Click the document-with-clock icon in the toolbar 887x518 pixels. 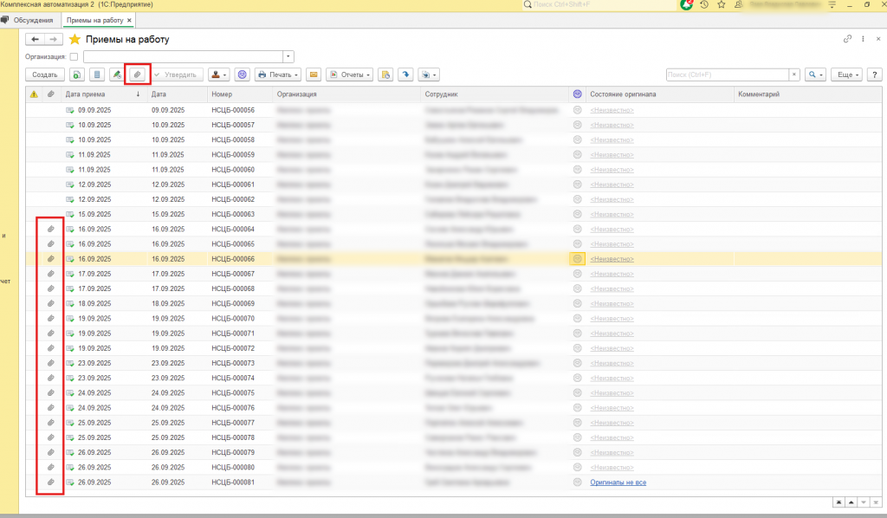tap(385, 74)
